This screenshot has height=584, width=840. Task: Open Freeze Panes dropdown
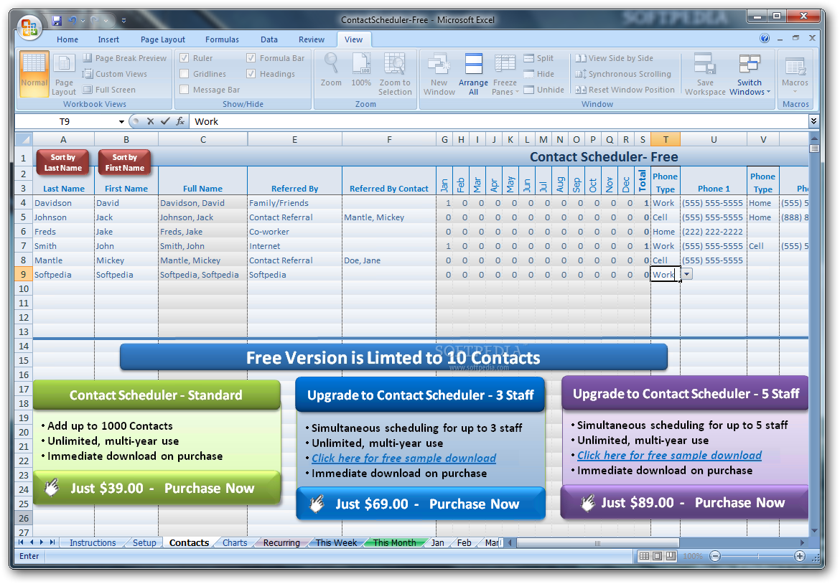coord(505,74)
